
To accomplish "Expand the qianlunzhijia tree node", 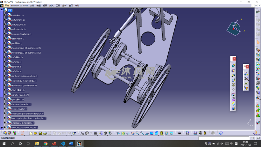I will point(4,76).
